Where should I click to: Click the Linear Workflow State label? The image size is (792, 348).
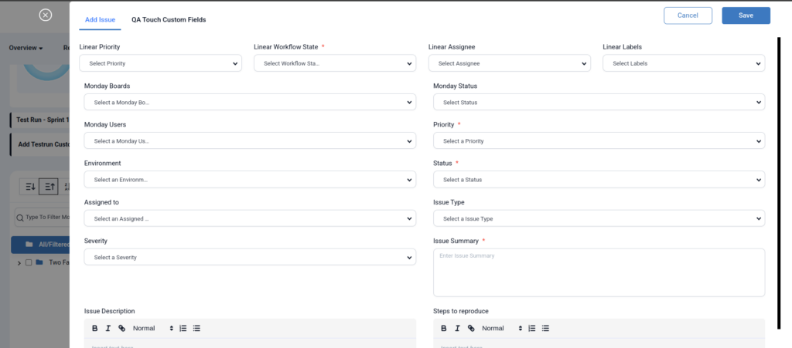point(286,47)
